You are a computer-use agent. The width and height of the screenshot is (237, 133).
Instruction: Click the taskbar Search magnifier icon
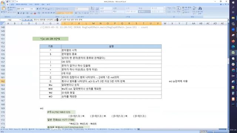coord(233,7)
